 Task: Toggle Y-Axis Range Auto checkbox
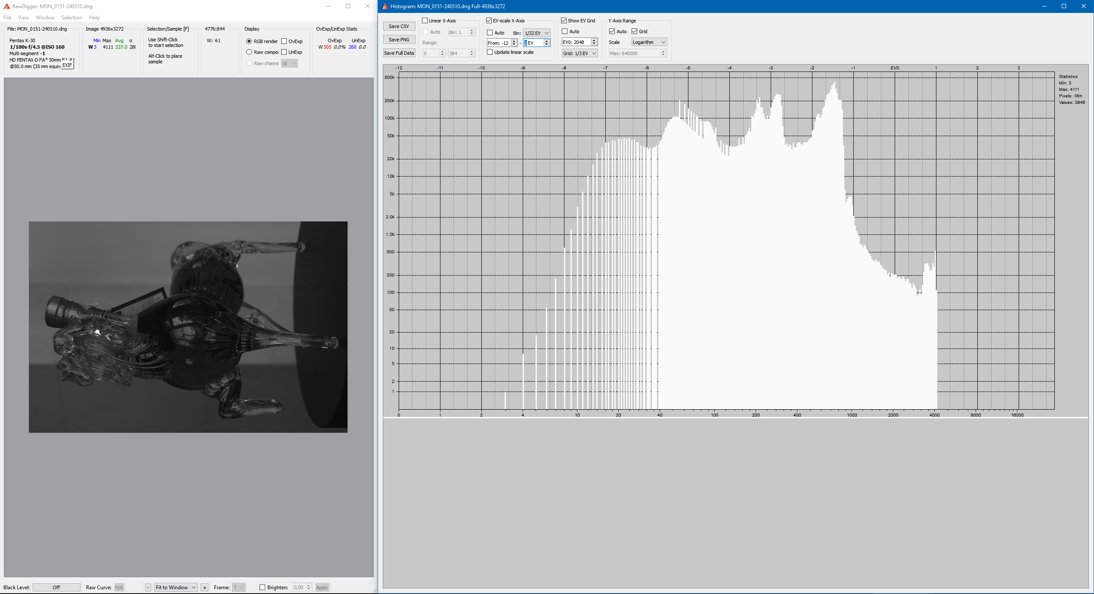point(612,31)
